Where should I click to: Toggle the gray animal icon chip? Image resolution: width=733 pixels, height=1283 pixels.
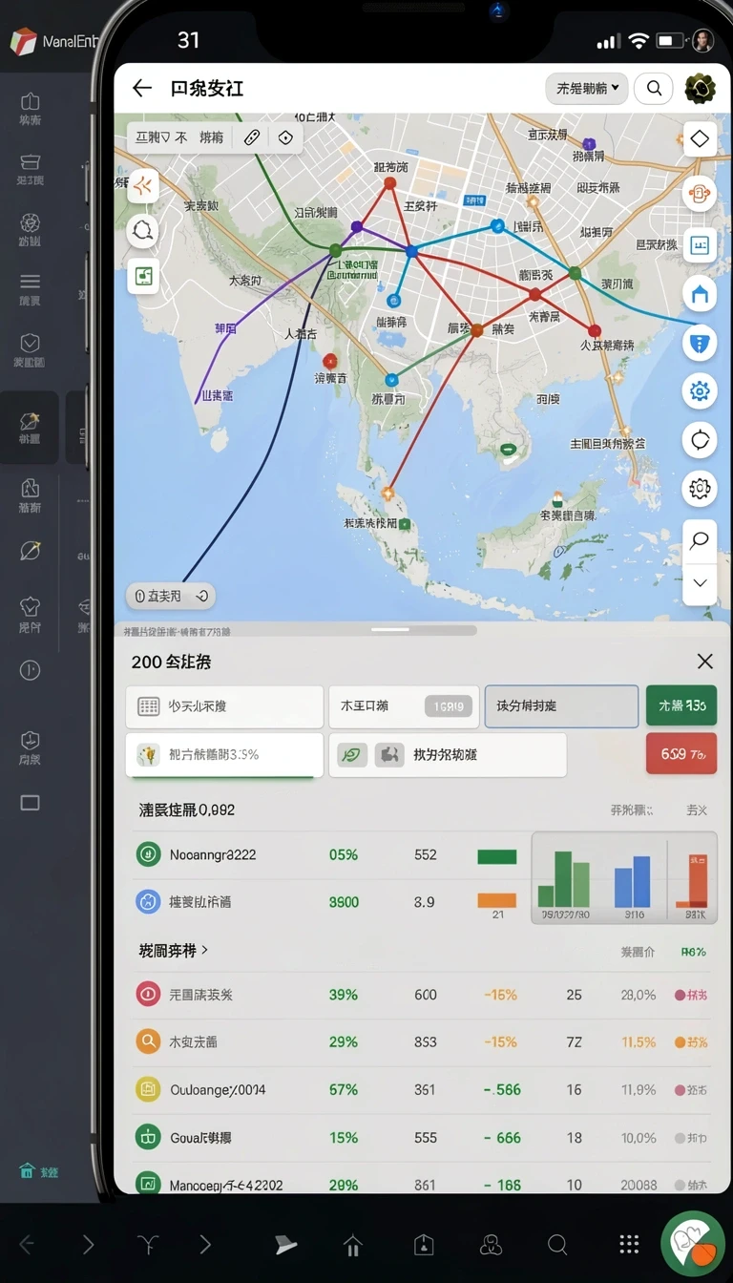pos(389,755)
